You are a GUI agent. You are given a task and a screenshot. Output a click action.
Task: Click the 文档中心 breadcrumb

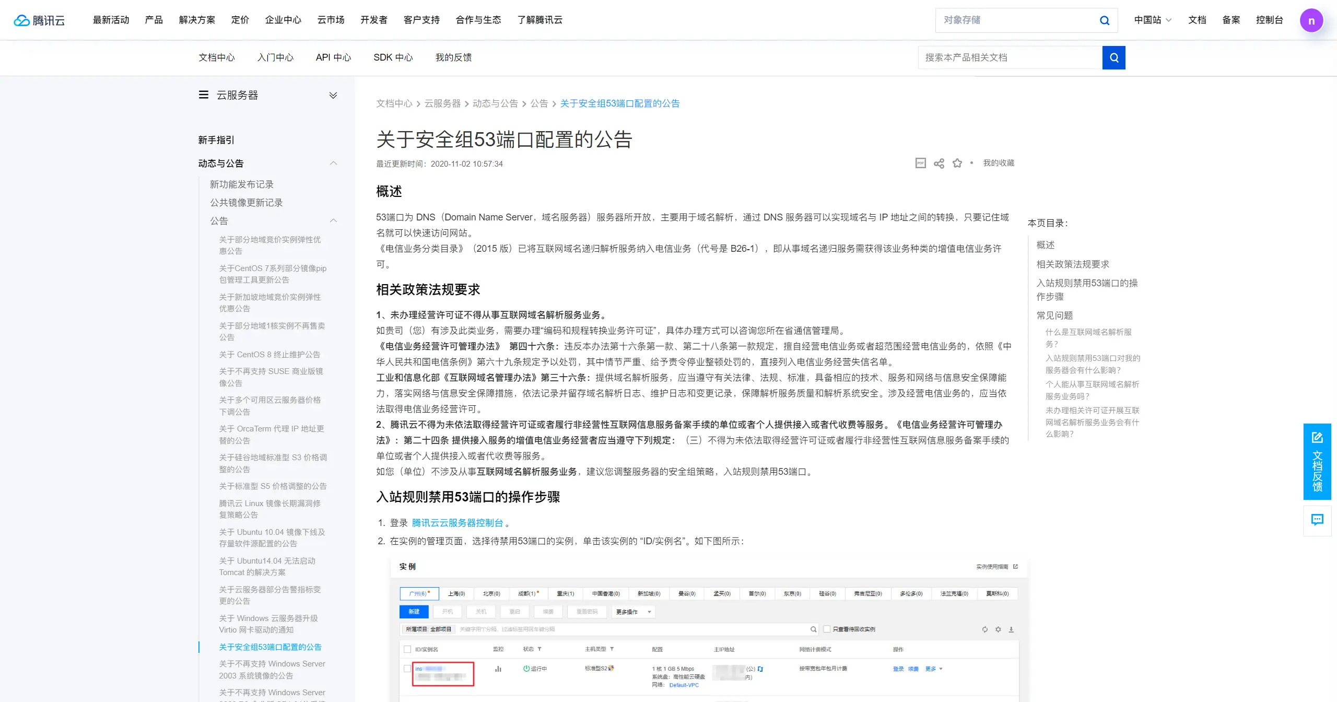coord(394,103)
